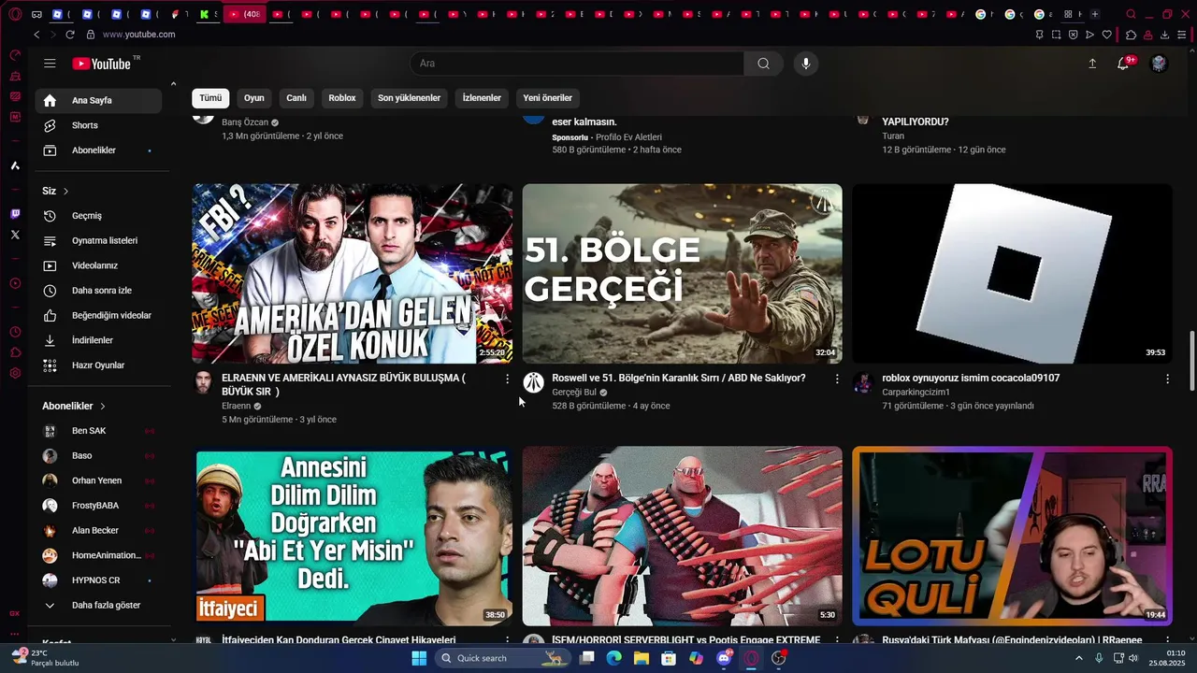Viewport: 1197px width, 673px height.
Task: Open Microsoft Edge from taskbar
Action: coord(613,658)
